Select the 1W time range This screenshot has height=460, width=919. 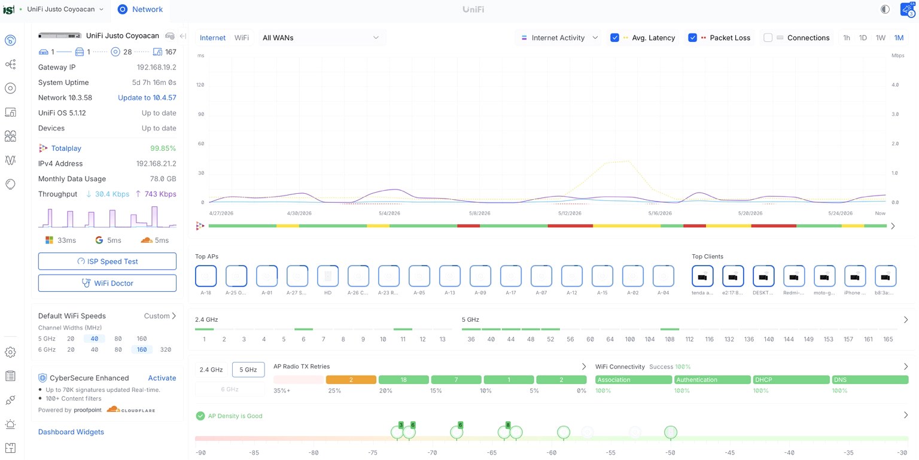tap(880, 38)
